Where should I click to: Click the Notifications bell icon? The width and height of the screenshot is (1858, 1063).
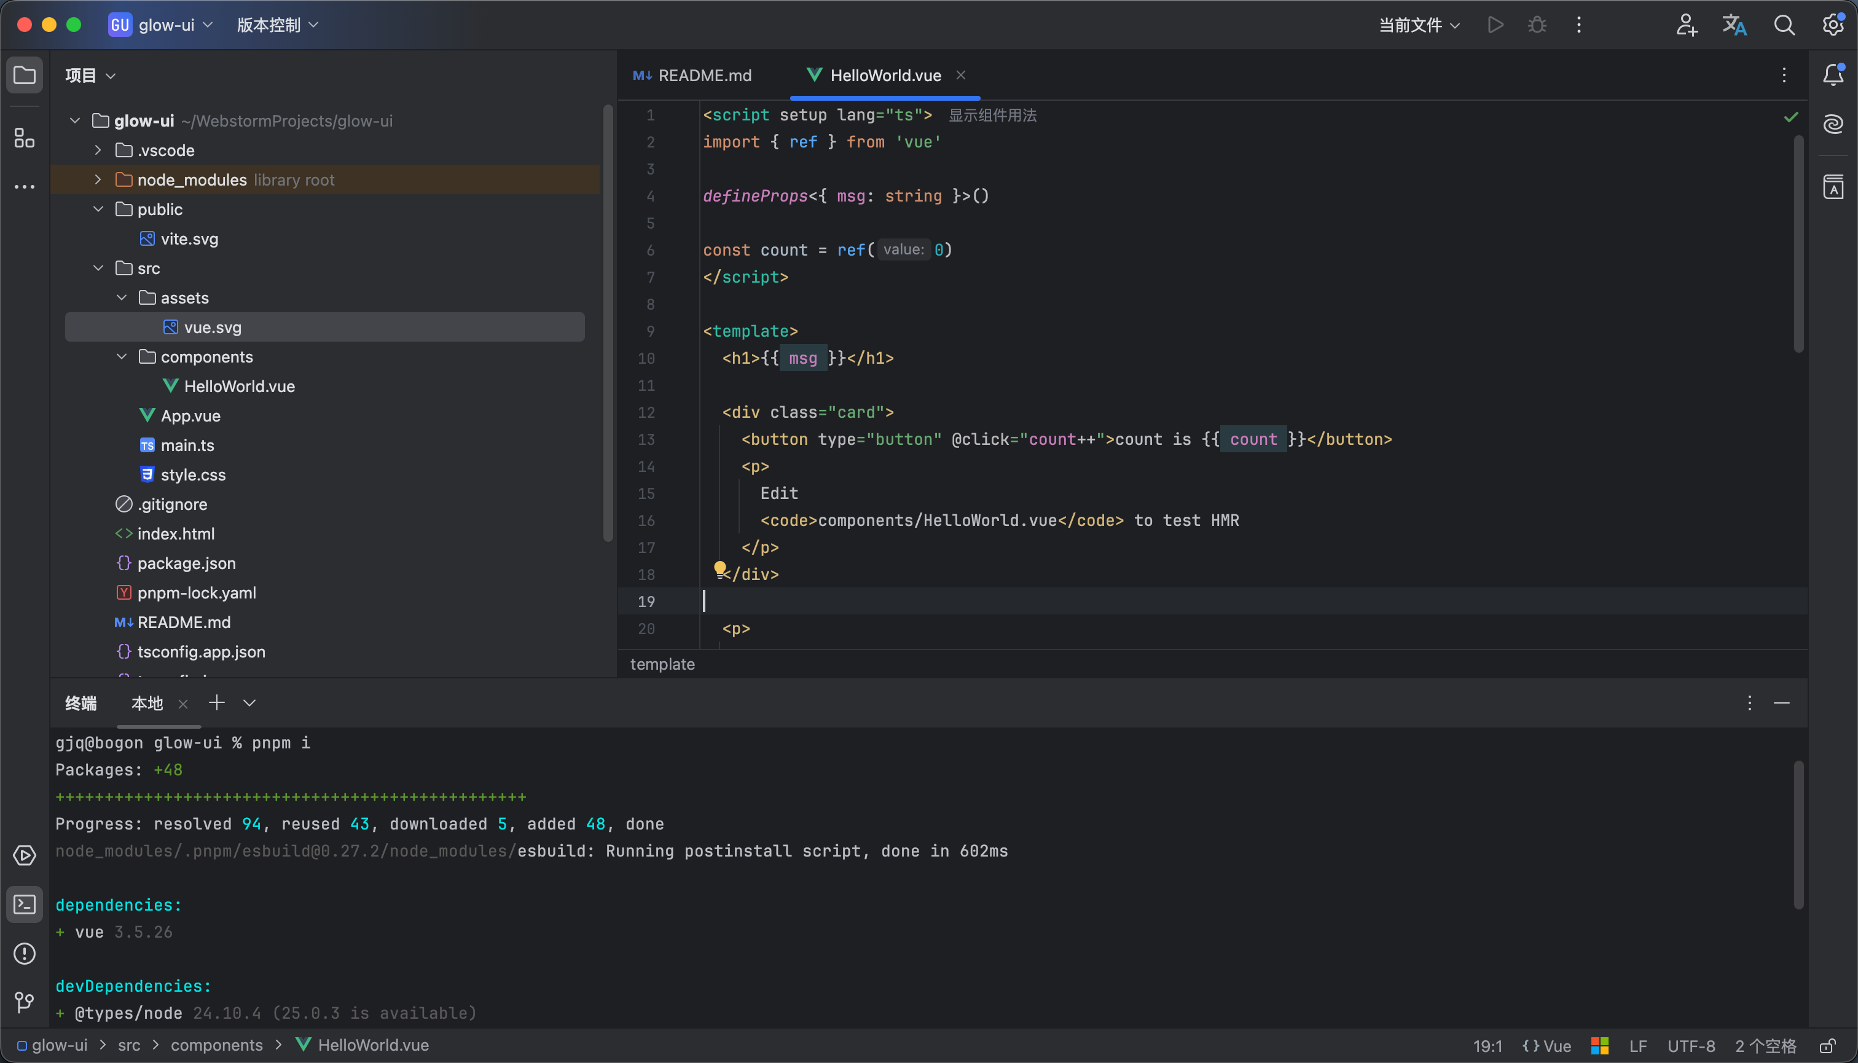point(1833,74)
